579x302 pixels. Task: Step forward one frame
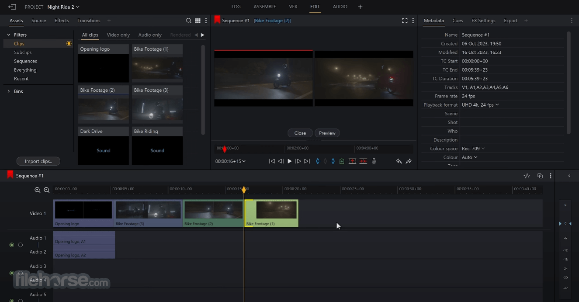298,161
